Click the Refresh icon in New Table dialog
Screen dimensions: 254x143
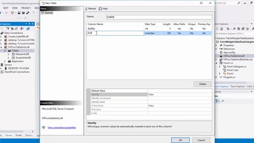(86, 9)
